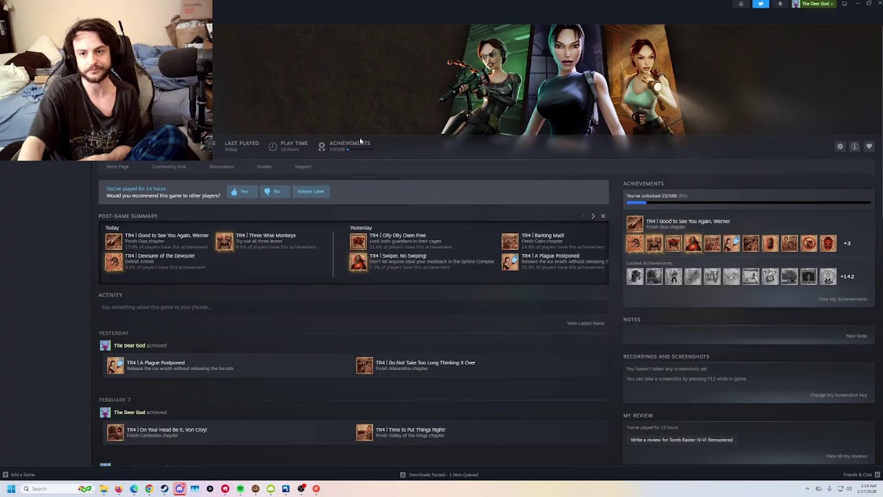Open the Windows Start menu
This screenshot has height=497, width=883.
pyautogui.click(x=10, y=489)
